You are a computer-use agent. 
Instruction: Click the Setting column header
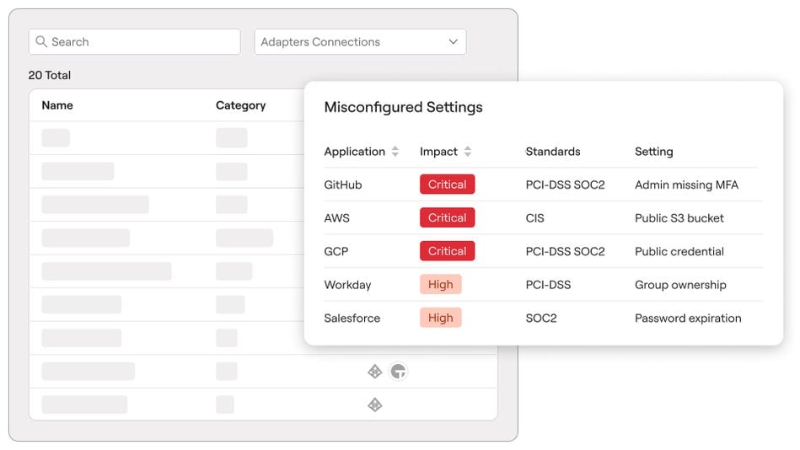(653, 152)
